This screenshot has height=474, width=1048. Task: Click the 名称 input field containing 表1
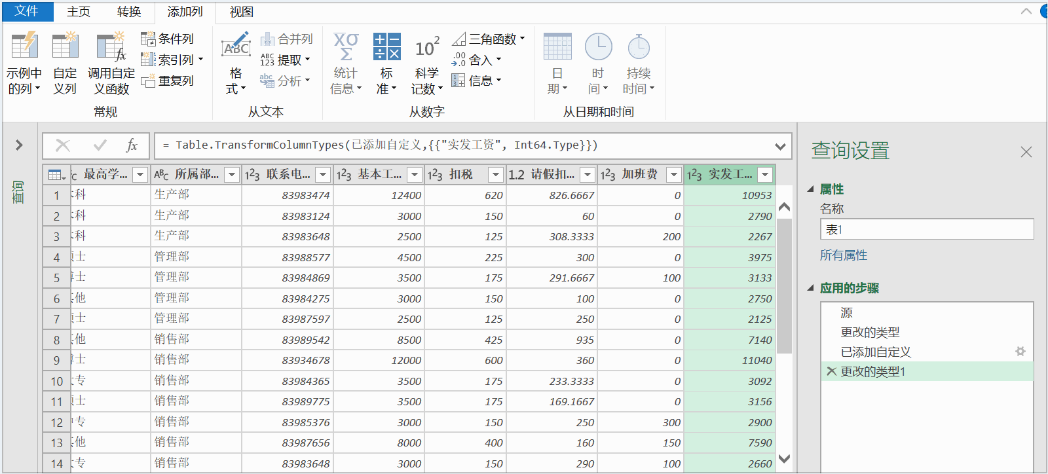click(x=927, y=229)
